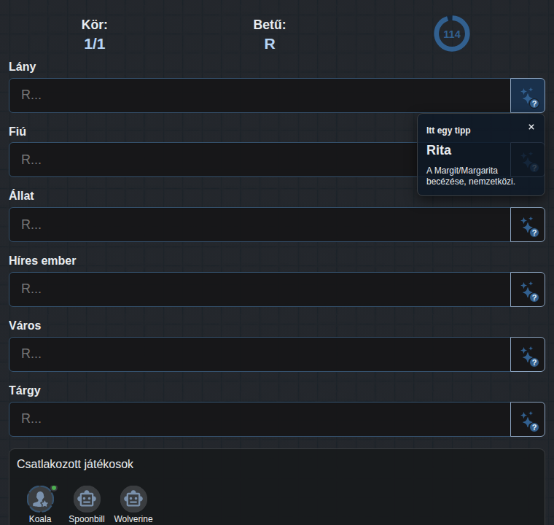Screen dimensions: 554x525
Task: Click the 'Tárgy' category label
Action: coord(25,391)
